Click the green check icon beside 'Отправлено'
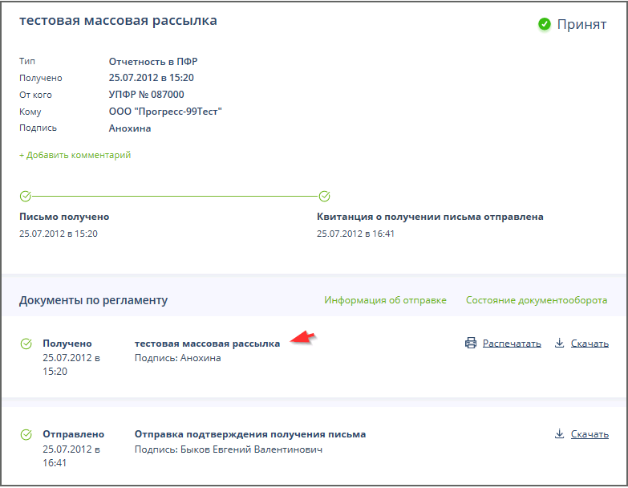 pyautogui.click(x=26, y=434)
